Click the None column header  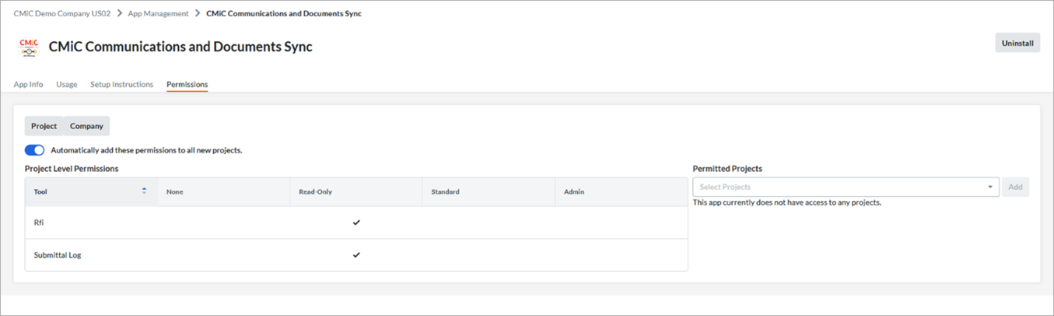pos(224,191)
